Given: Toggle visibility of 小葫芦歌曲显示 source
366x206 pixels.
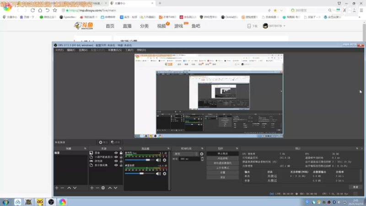Looking at the screenshot, I should (116, 157).
